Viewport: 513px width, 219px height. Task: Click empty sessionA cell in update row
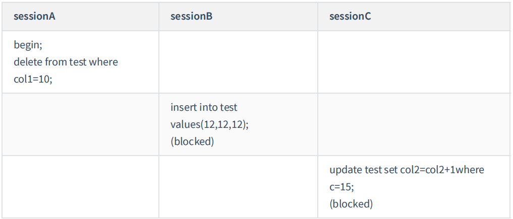pos(80,187)
